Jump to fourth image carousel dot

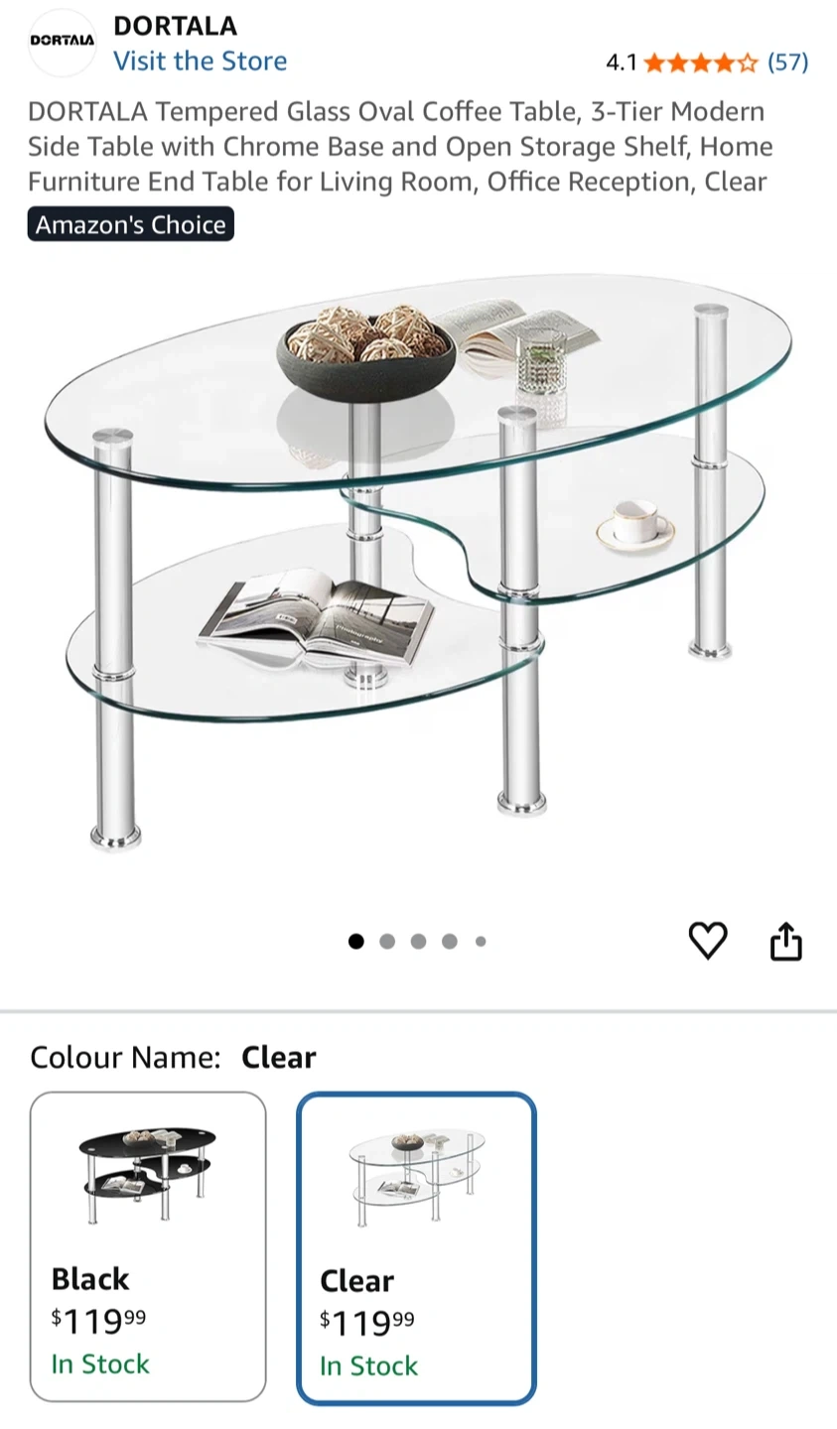point(450,941)
